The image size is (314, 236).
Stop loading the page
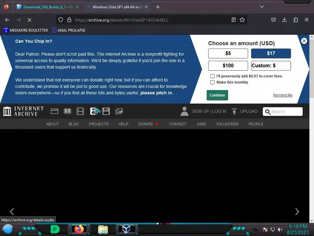(29, 20)
